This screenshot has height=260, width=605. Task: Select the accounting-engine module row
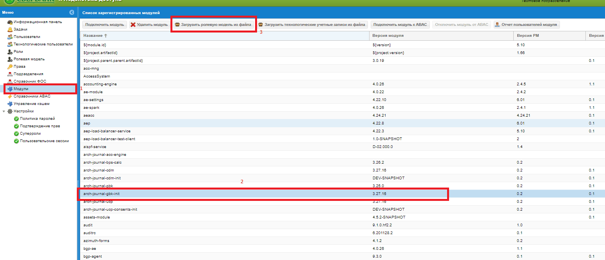click(100, 84)
